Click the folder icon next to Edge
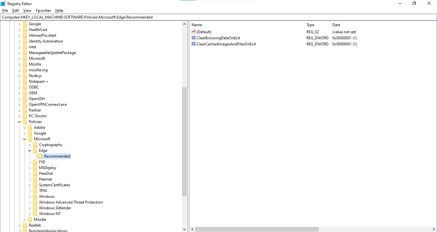437x232 pixels. (35, 151)
